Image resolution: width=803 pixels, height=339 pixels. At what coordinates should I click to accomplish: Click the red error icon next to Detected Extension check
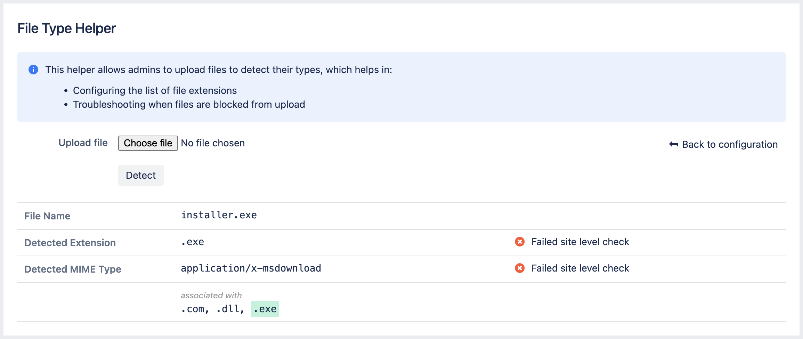point(519,242)
